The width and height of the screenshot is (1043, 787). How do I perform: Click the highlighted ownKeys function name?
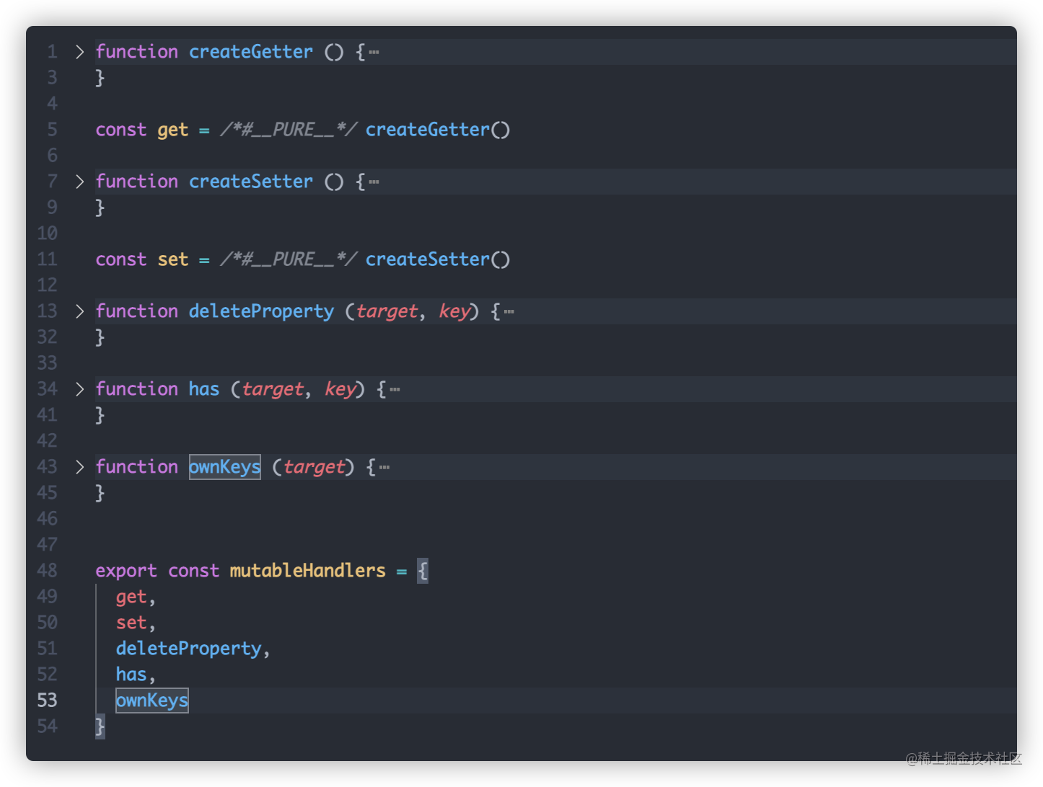(224, 467)
